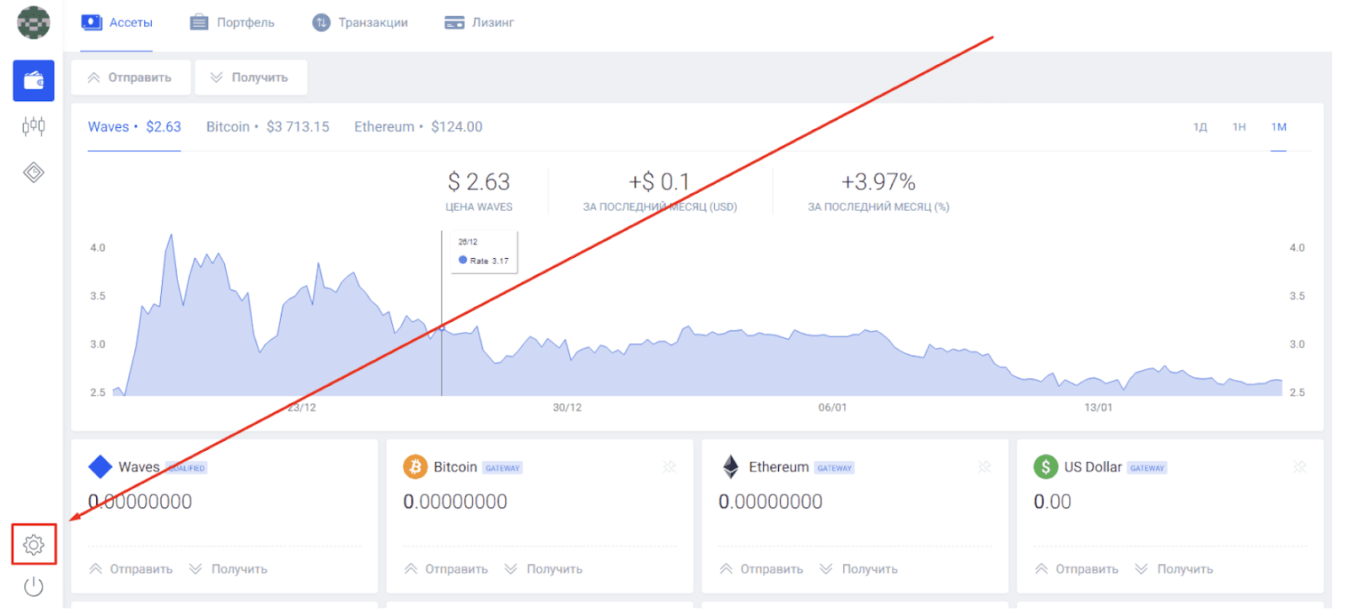This screenshot has height=612, width=1349.
Task: Open the user avatar in the sidebar
Action: [34, 22]
